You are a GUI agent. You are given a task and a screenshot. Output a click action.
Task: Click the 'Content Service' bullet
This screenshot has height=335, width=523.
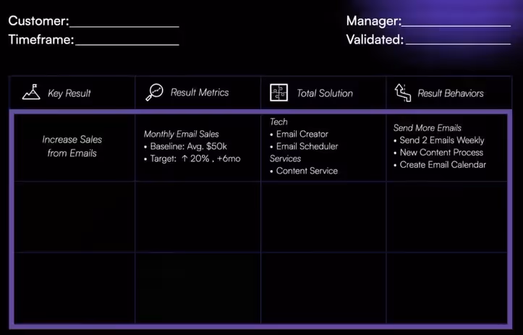coord(304,171)
